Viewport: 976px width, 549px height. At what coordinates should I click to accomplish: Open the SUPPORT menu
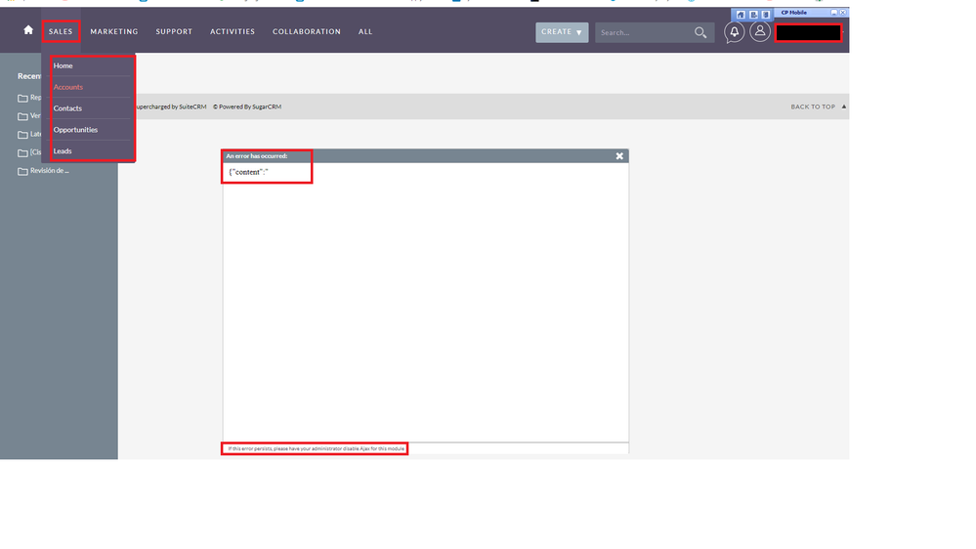click(x=174, y=31)
